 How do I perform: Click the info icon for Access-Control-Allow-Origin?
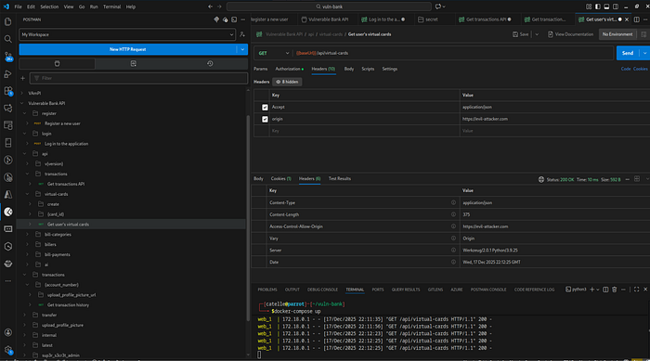[x=453, y=226]
